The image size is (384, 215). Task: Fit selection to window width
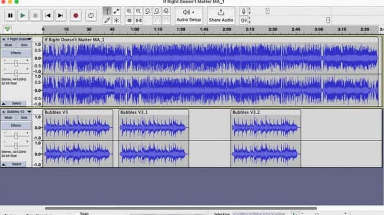[x=148, y=11]
